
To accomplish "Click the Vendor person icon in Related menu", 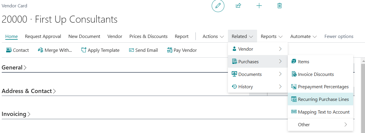I will [x=234, y=49].
